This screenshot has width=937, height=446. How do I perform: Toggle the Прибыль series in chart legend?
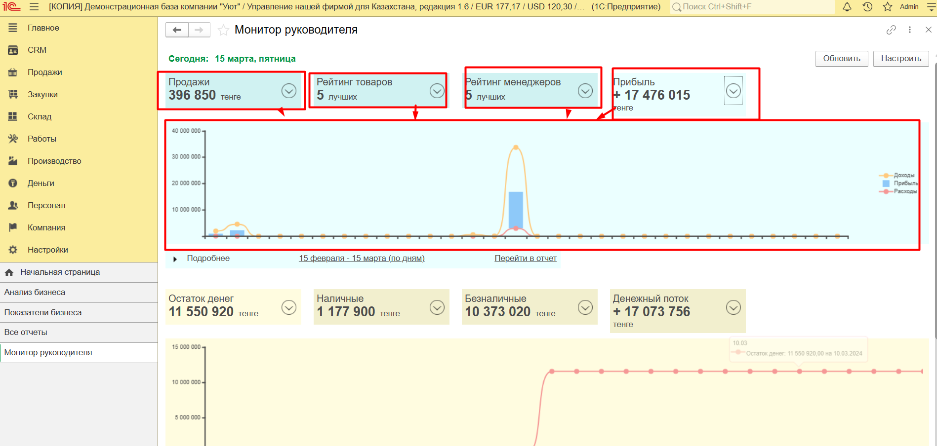pyautogui.click(x=905, y=184)
